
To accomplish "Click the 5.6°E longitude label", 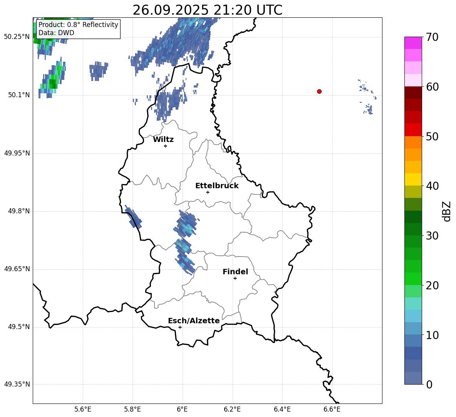I will 83,409.
